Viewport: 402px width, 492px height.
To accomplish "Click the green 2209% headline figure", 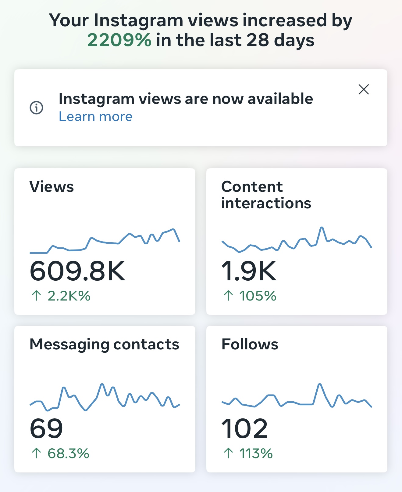I will coord(119,40).
